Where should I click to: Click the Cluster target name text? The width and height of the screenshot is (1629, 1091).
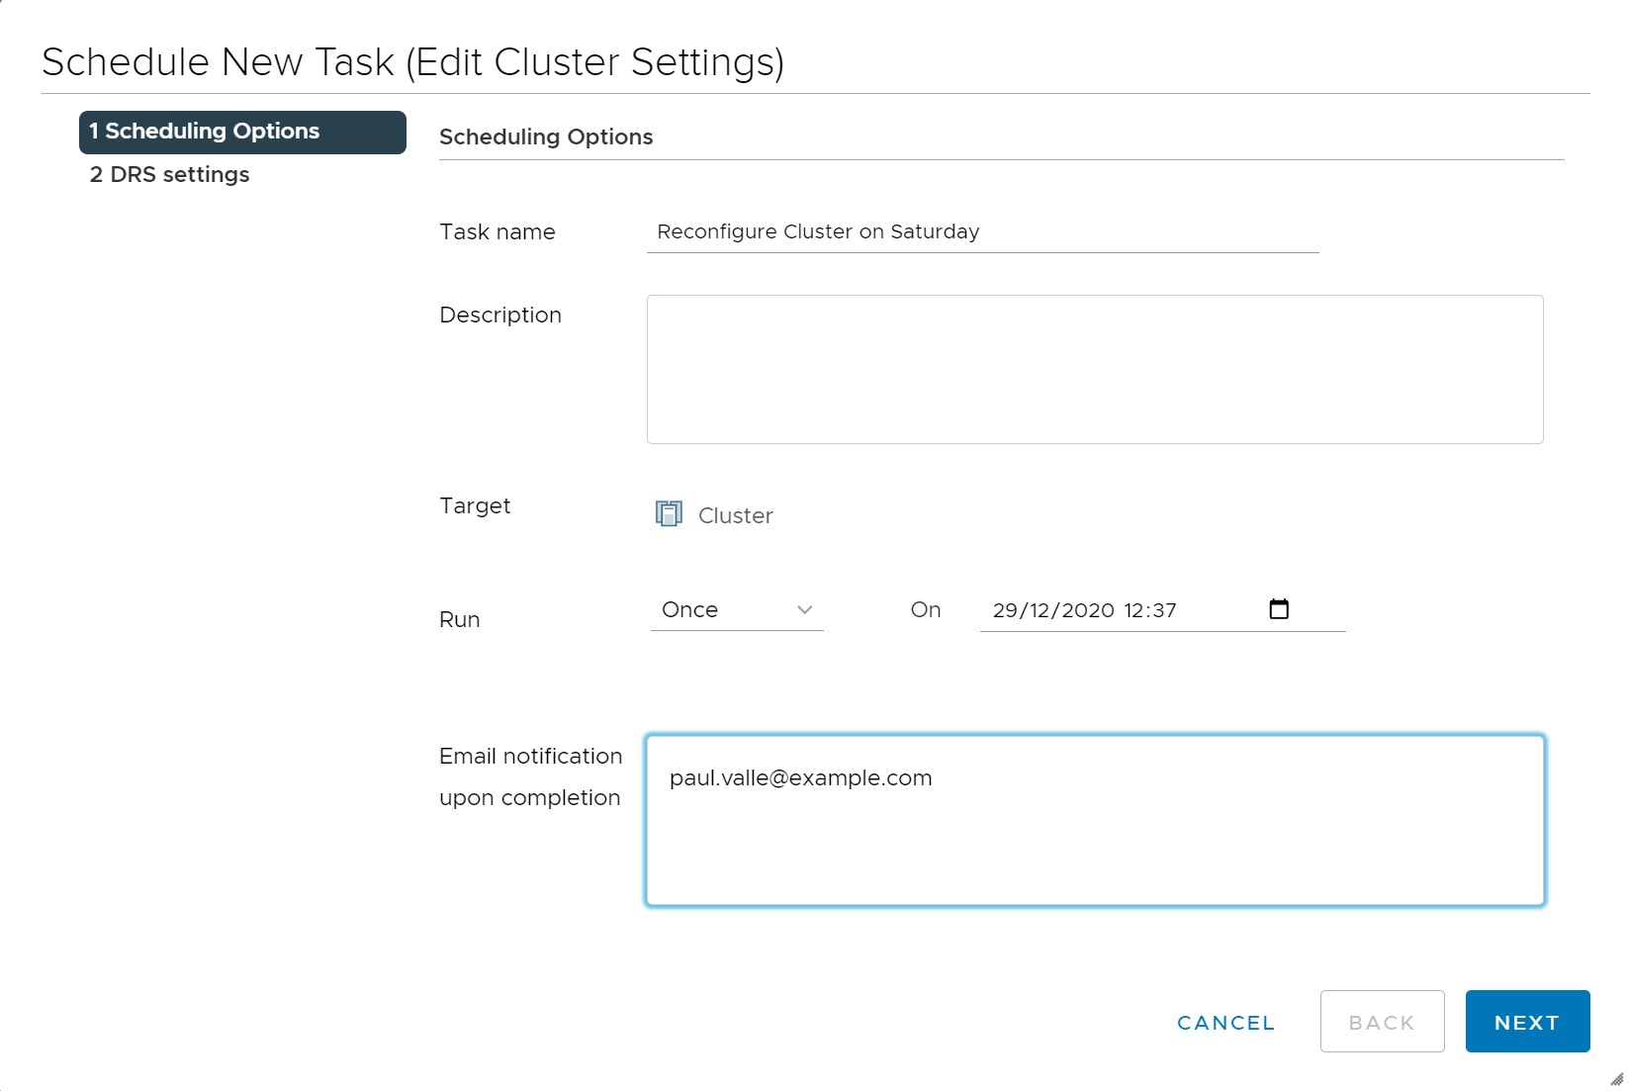coord(735,516)
